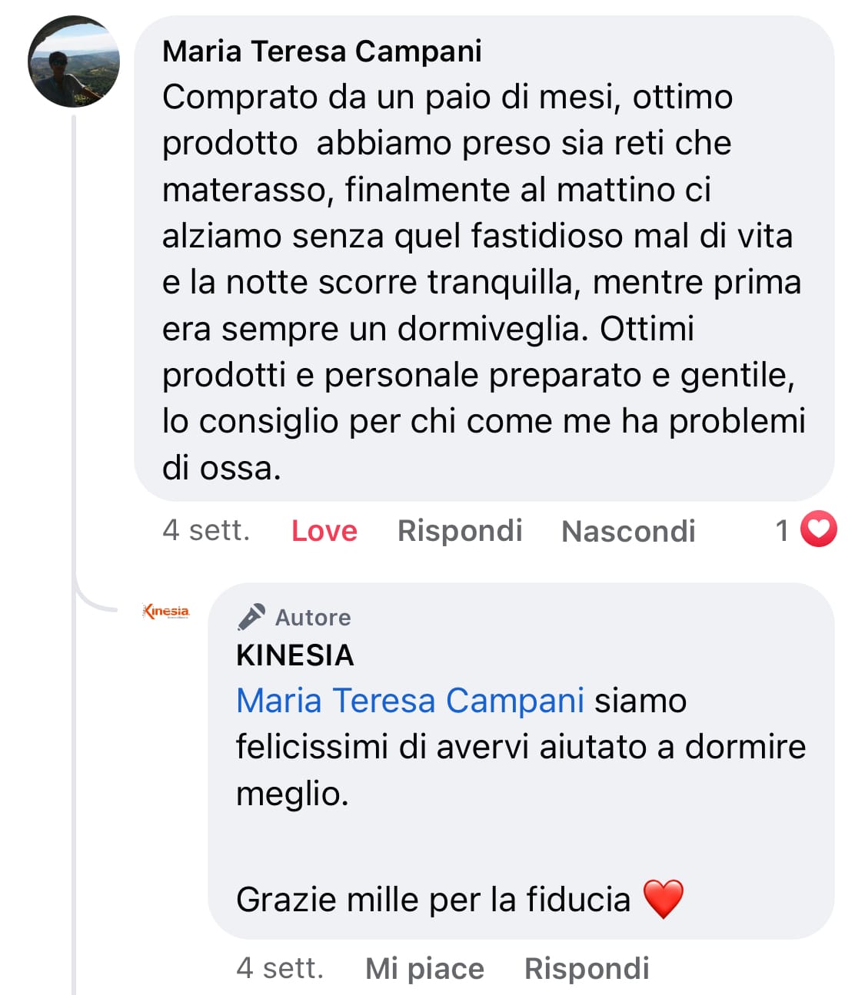865x995 pixels.
Task: Toggle Mi piace on the KINESIA reply
Action: point(424,969)
